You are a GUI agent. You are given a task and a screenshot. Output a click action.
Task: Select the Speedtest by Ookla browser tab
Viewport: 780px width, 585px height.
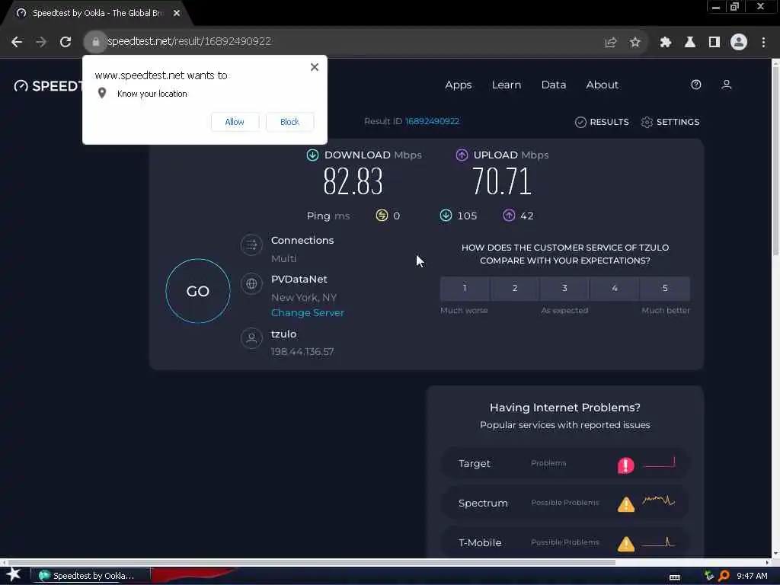[x=97, y=13]
